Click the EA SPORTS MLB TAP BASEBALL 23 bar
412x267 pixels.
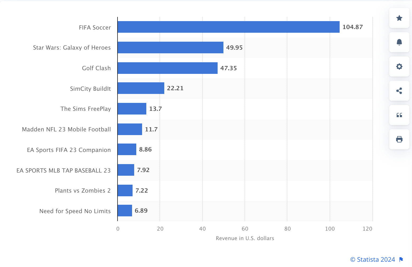(x=126, y=170)
